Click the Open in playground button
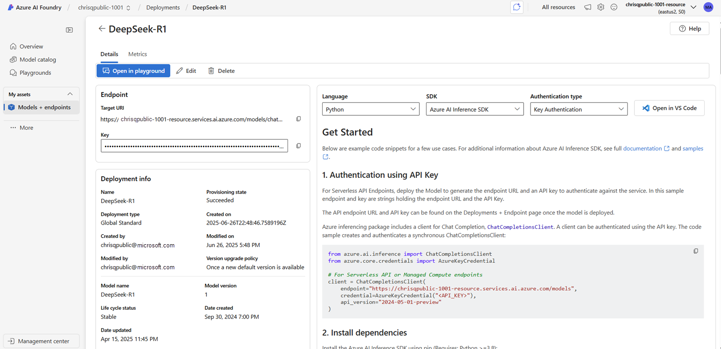Screen dimensions: 721x349 [x=134, y=71]
